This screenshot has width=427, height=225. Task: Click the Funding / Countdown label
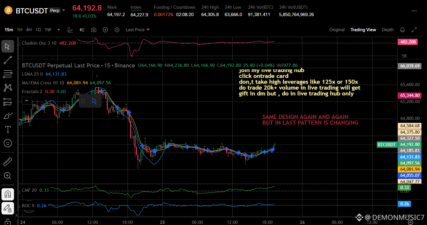tap(175, 7)
